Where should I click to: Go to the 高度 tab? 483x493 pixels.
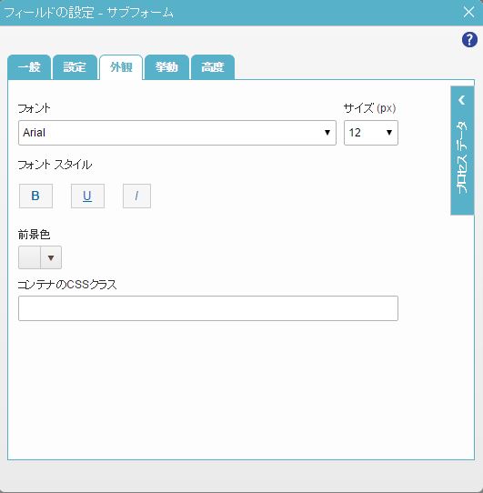coord(213,67)
